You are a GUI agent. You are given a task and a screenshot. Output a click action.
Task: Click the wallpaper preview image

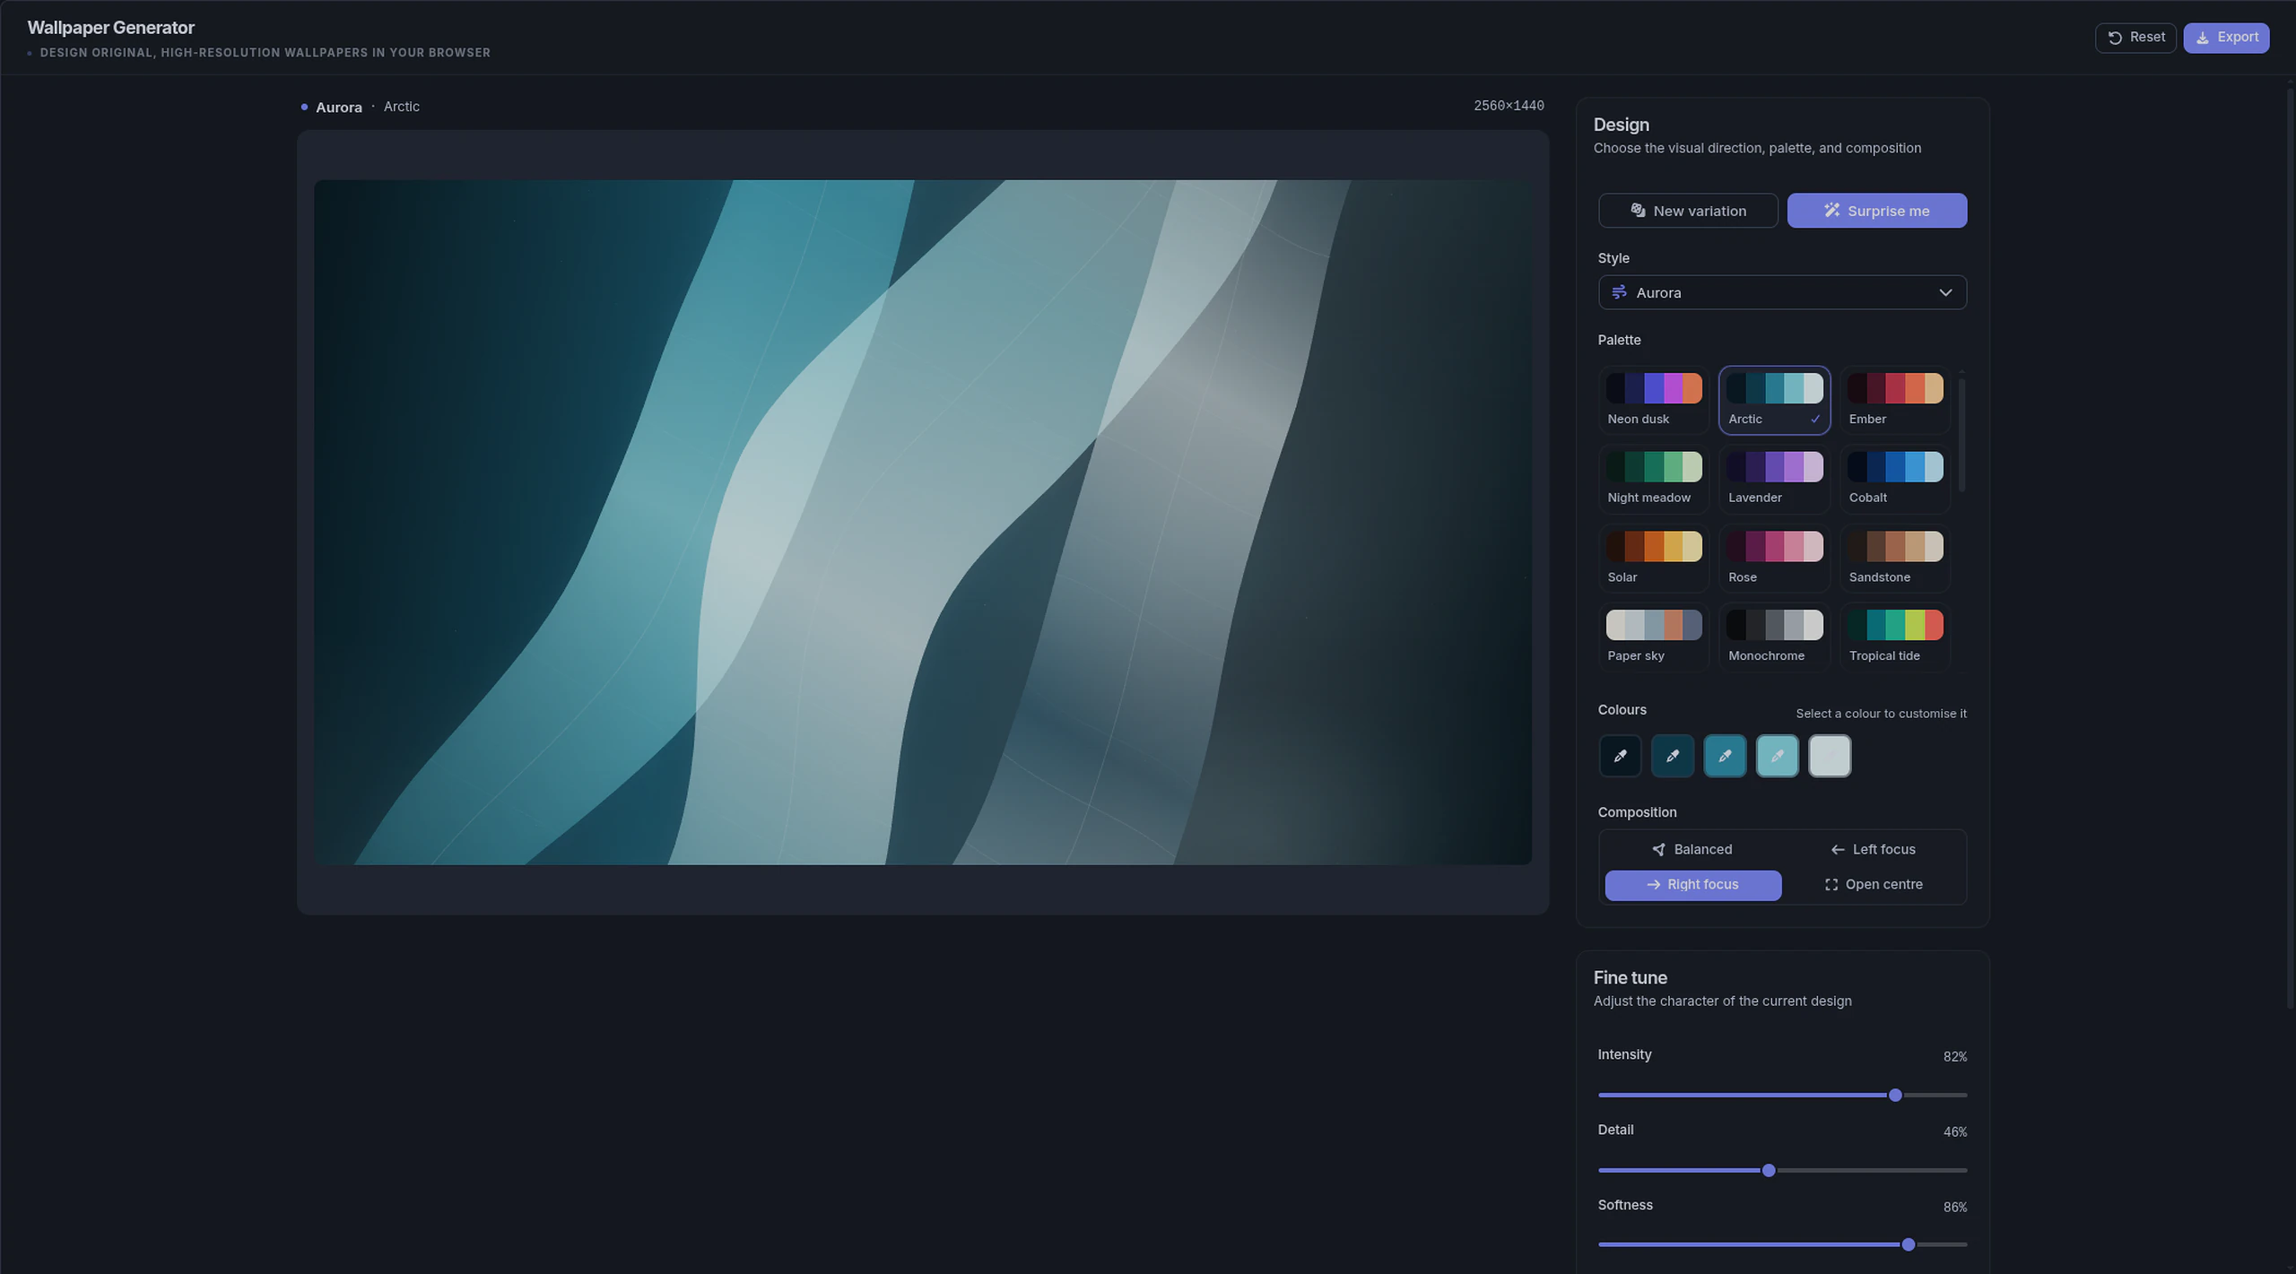coord(922,523)
